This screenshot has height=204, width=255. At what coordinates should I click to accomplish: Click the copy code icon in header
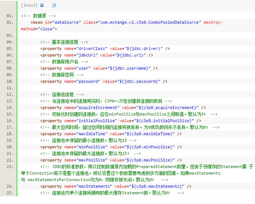[54, 5]
